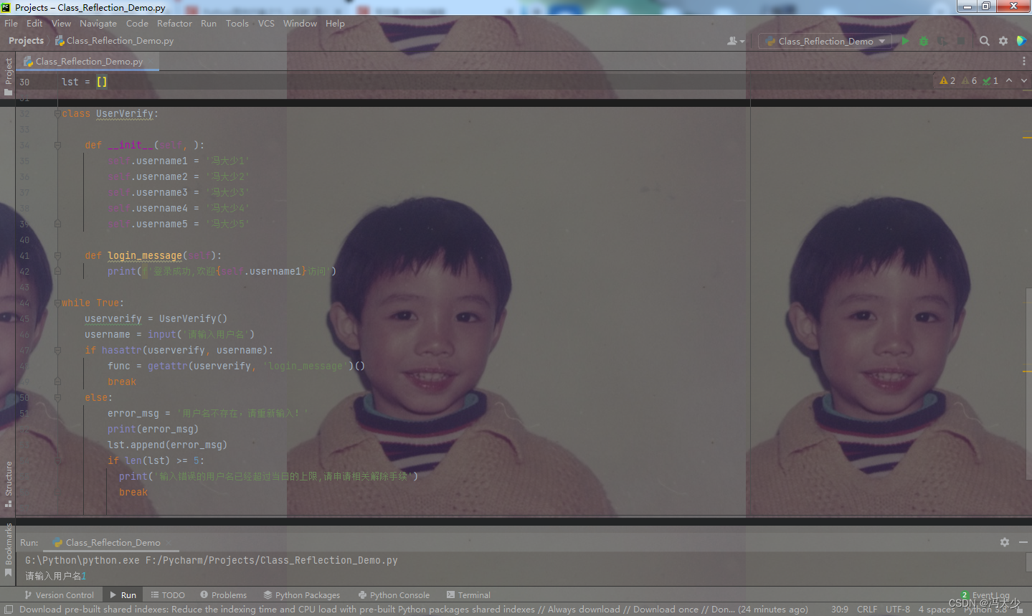The height and width of the screenshot is (616, 1032).
Task: Close the Class_Reflection_Demo run tab
Action: pos(169,543)
